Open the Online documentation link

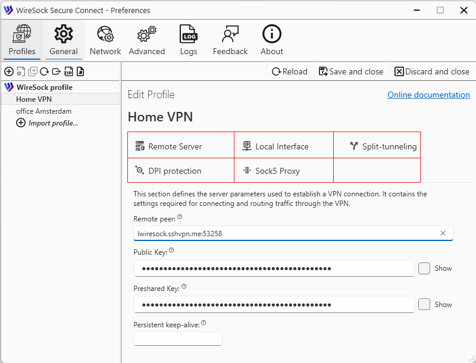tap(428, 95)
